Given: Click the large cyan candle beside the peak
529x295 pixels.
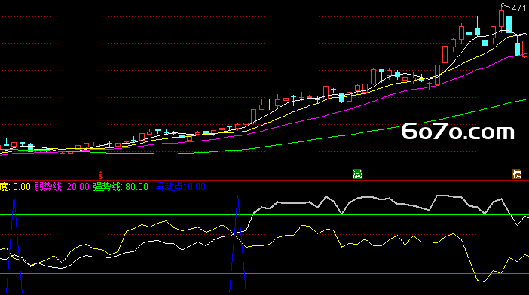Looking at the screenshot, I should tap(509, 23).
